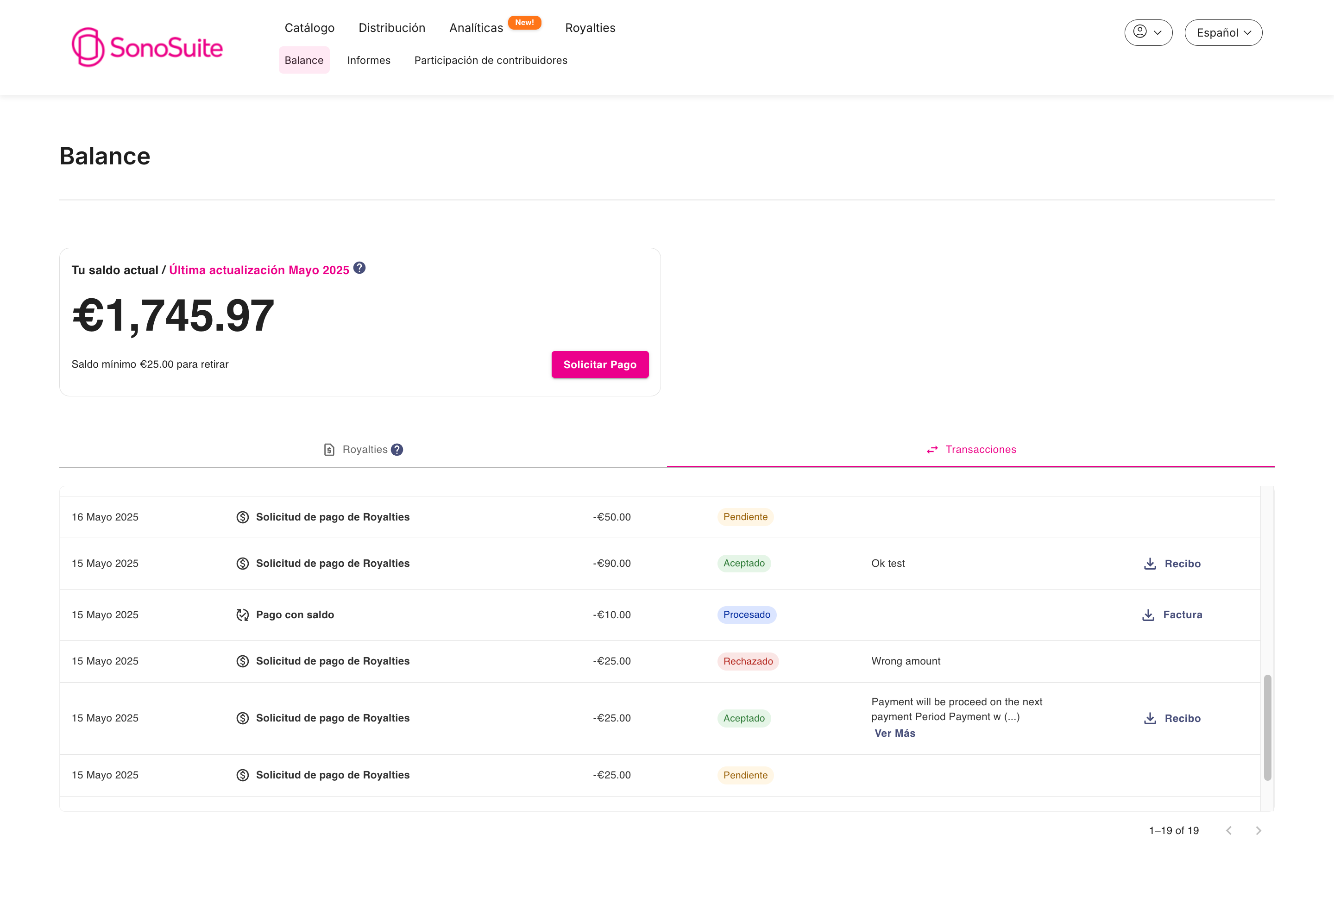Open the Distribución menu

pos(392,27)
